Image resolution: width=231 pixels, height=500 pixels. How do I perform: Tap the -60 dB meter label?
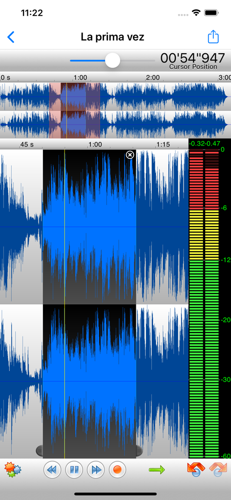225,456
